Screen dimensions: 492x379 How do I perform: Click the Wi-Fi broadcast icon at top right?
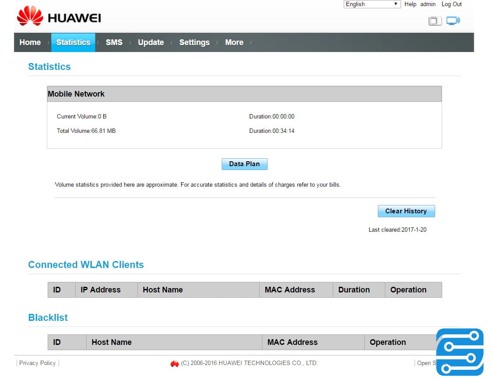[453, 20]
